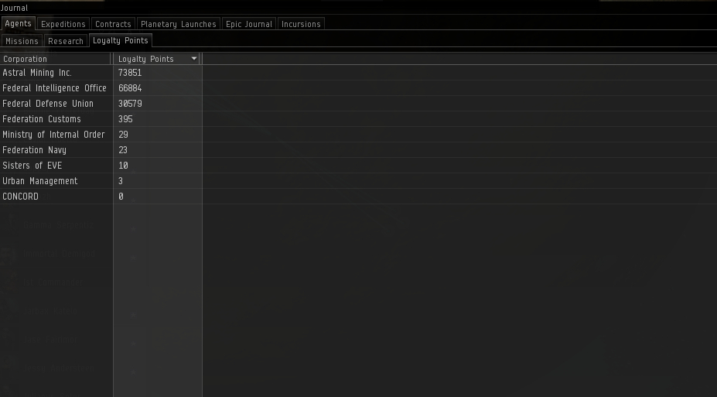Select the Sisters of EVE row
This screenshot has height=397, width=717.
pos(359,166)
